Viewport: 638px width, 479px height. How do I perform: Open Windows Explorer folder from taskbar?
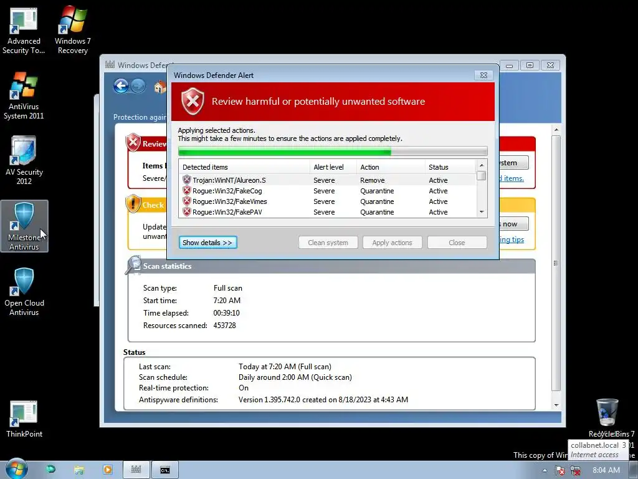click(79, 470)
